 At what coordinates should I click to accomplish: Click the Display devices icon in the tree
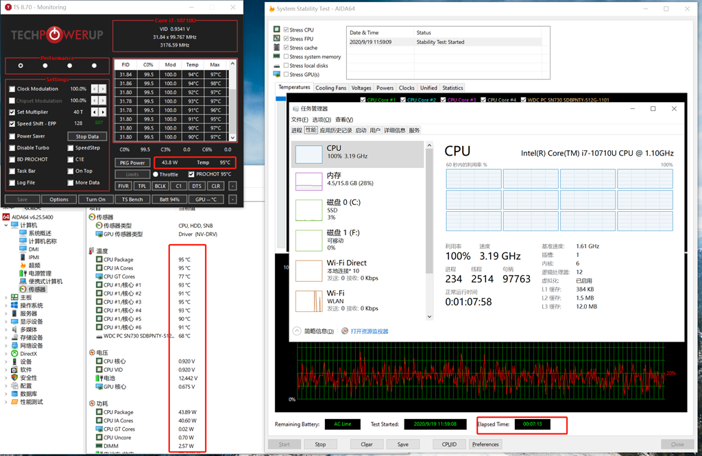[x=14, y=322]
